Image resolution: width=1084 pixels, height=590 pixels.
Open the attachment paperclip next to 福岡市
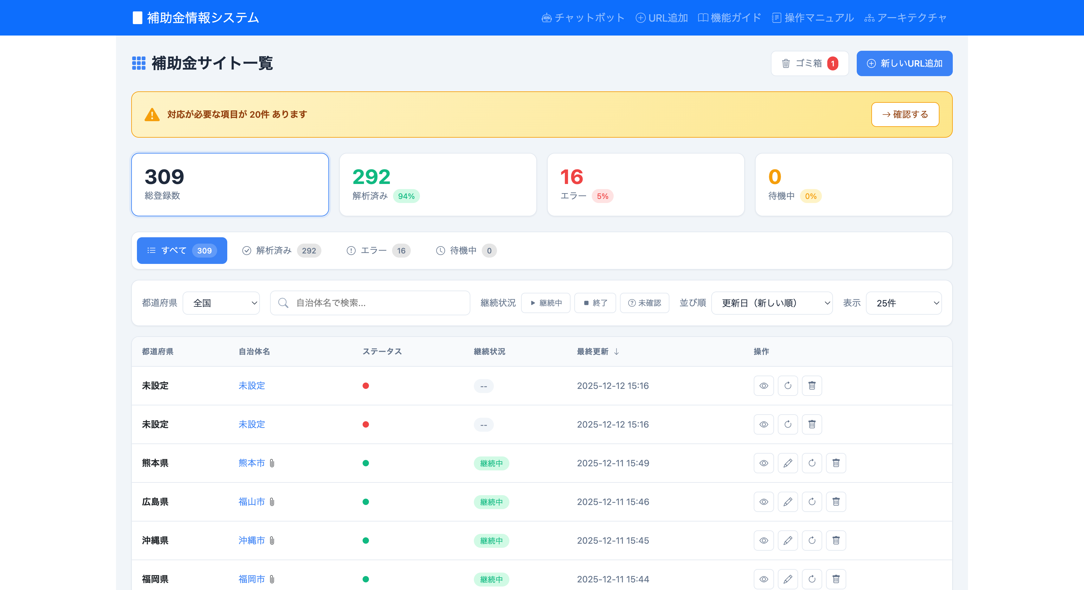(x=272, y=579)
